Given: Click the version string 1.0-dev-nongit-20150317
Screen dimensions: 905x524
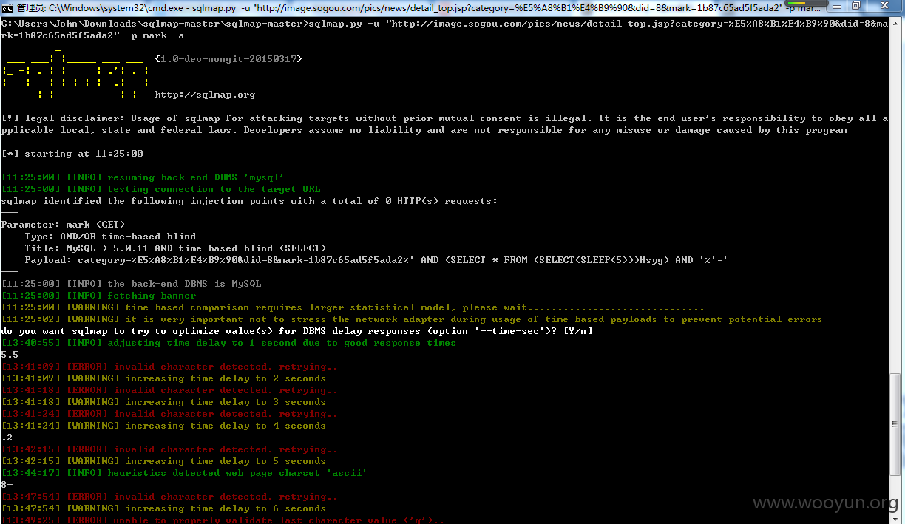Looking at the screenshot, I should pyautogui.click(x=228, y=58).
